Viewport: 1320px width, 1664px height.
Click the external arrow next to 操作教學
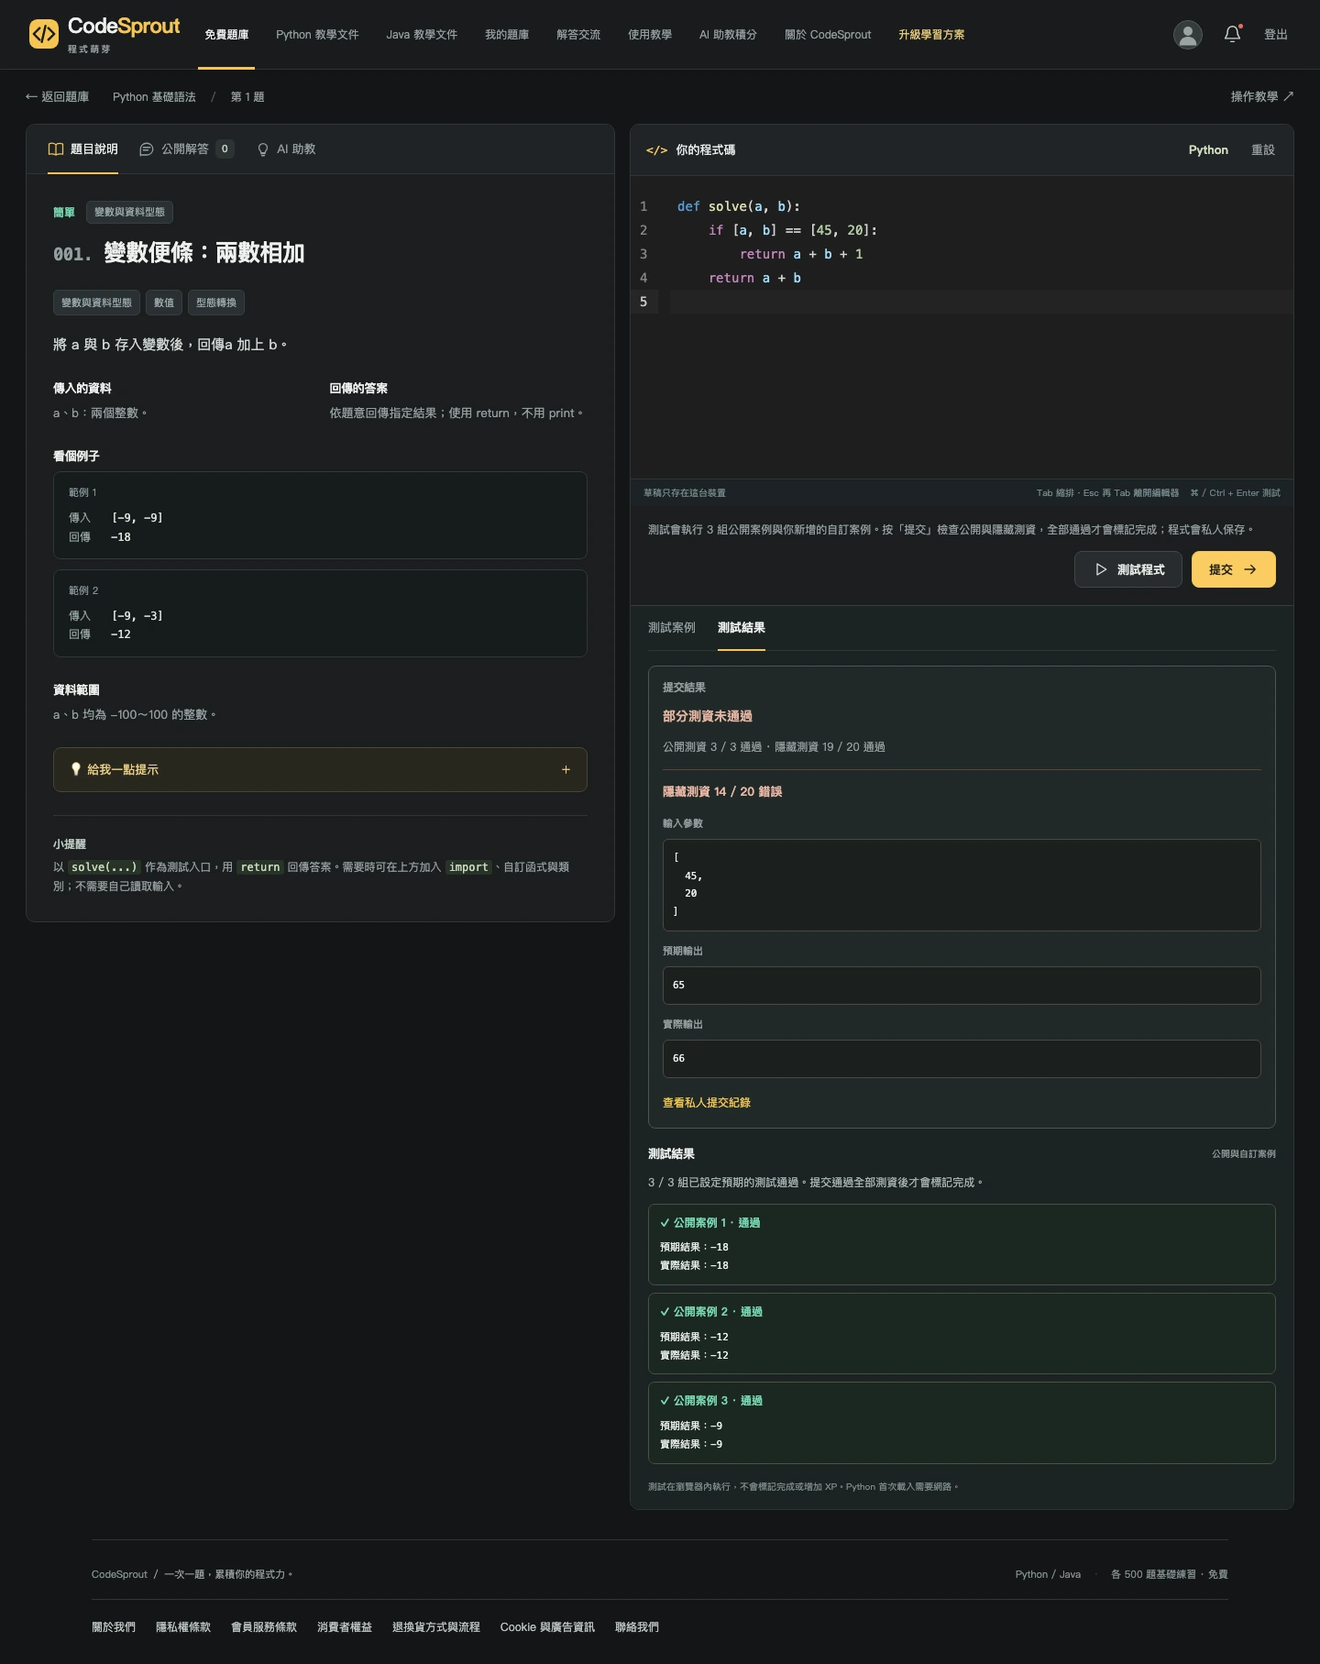coord(1288,96)
